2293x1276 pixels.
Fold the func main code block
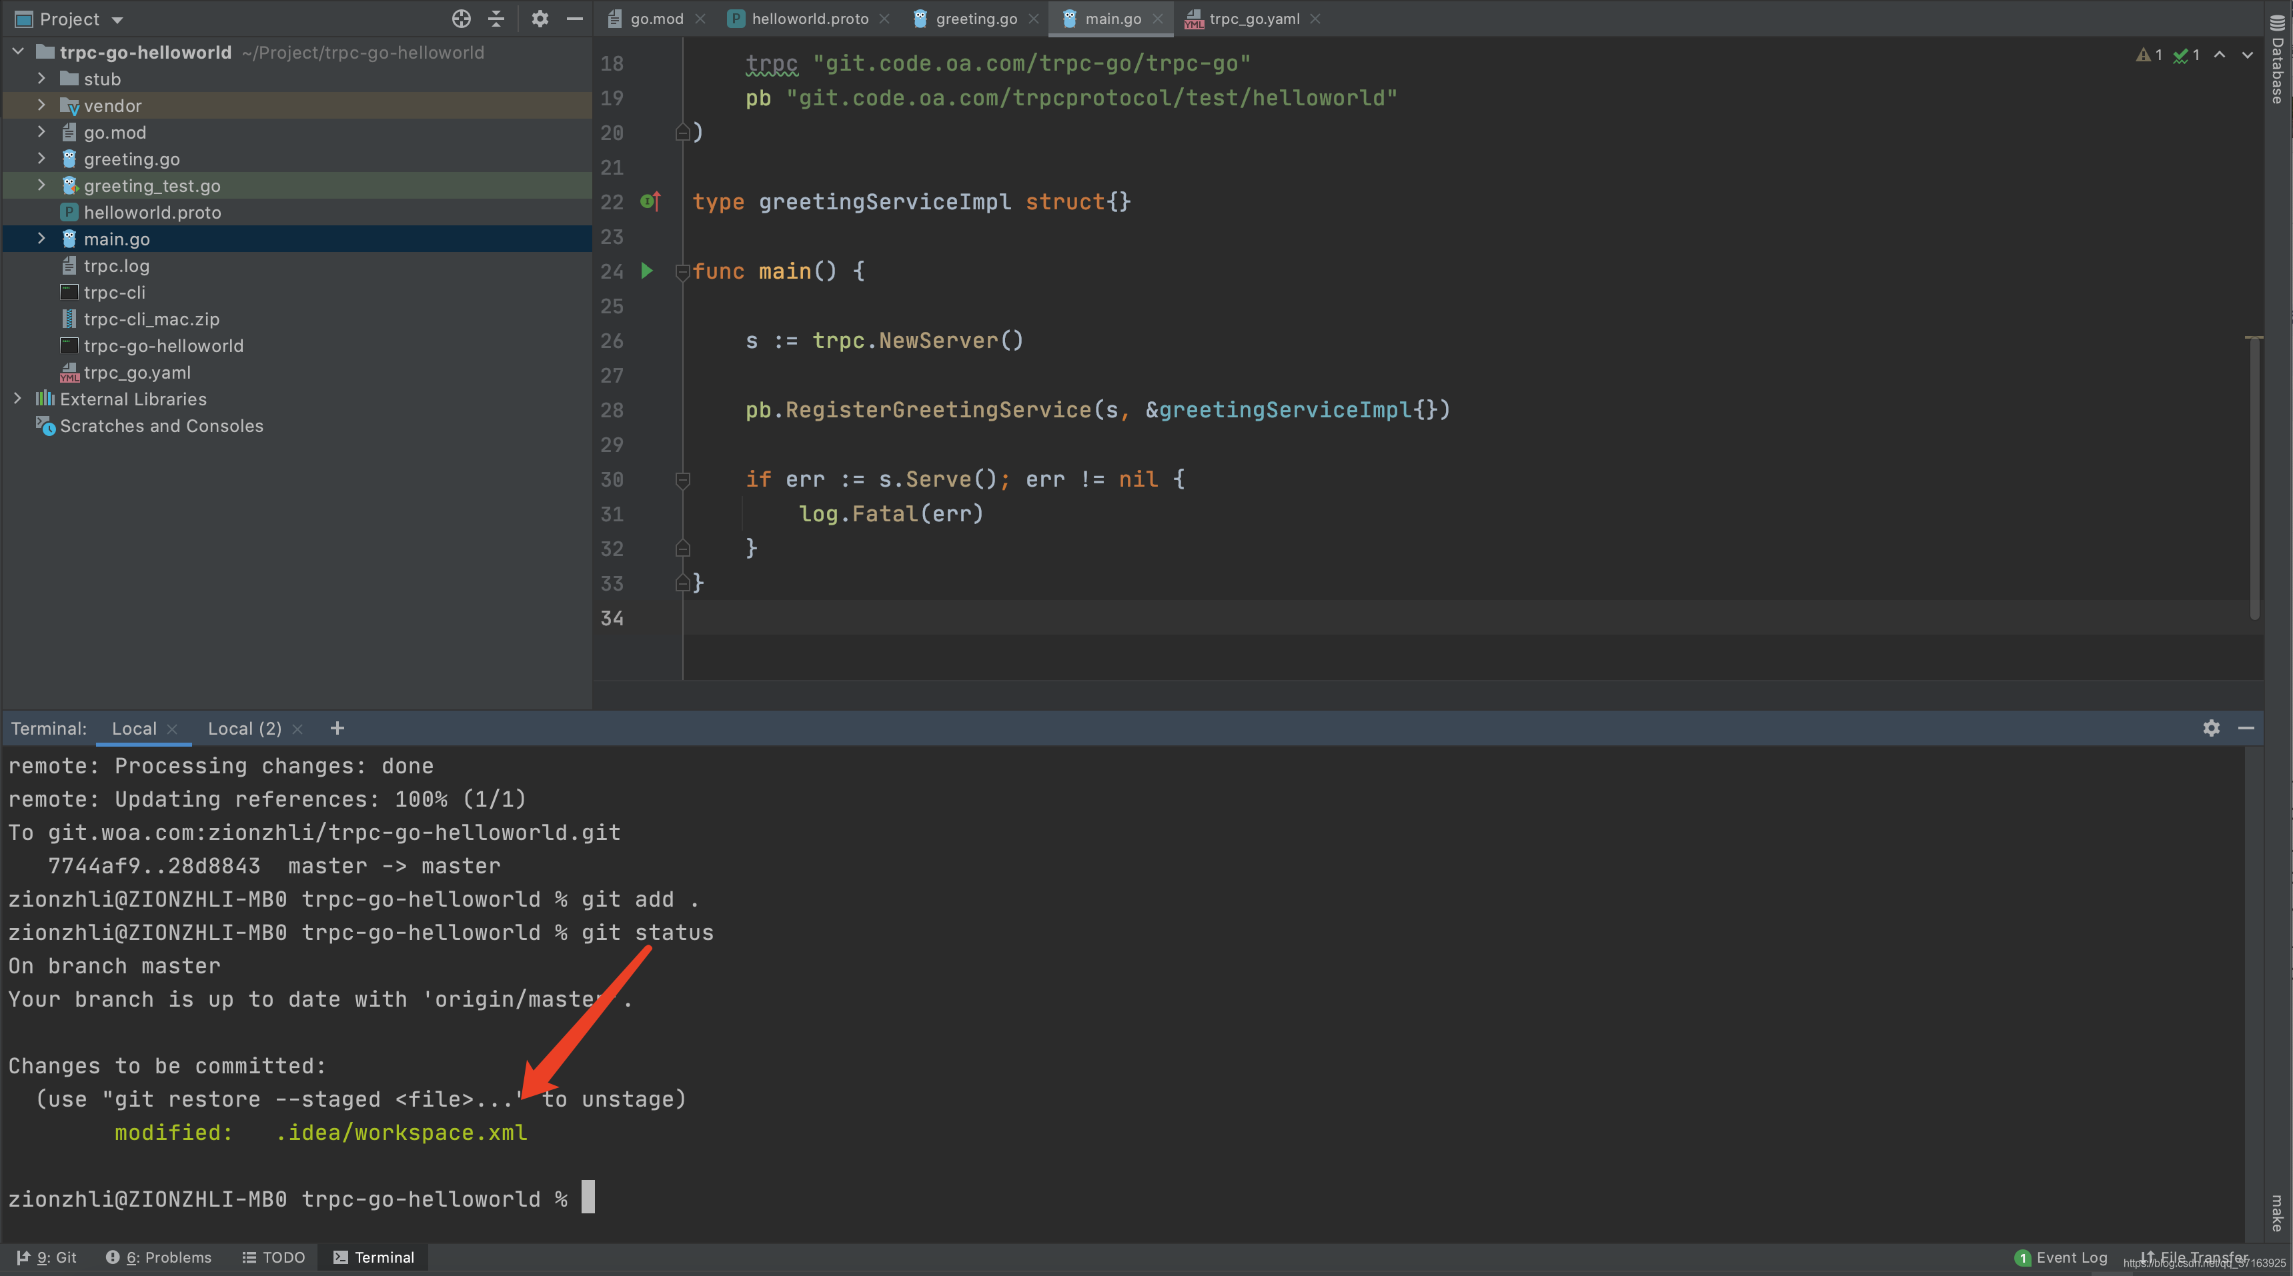pos(682,271)
